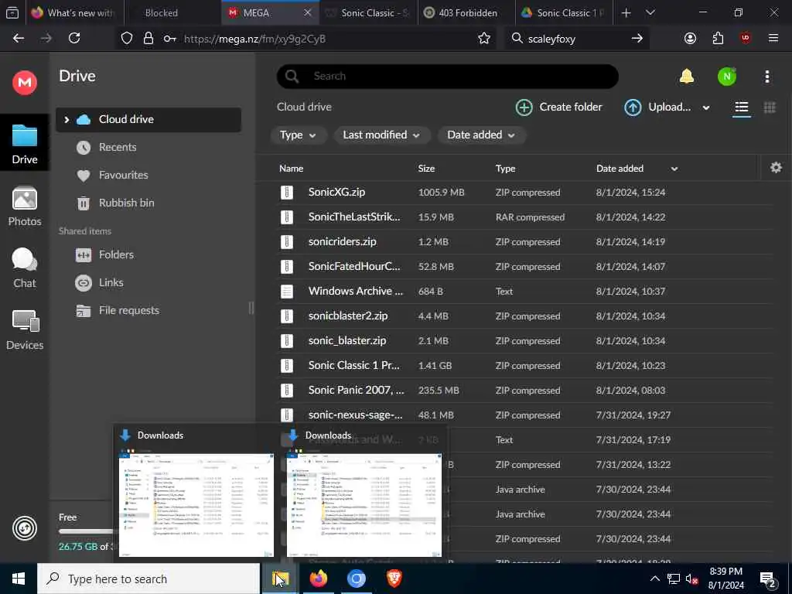Switch to the Sonic Classic Google Drive tab
Viewport: 792px width, 594px height.
coord(565,12)
